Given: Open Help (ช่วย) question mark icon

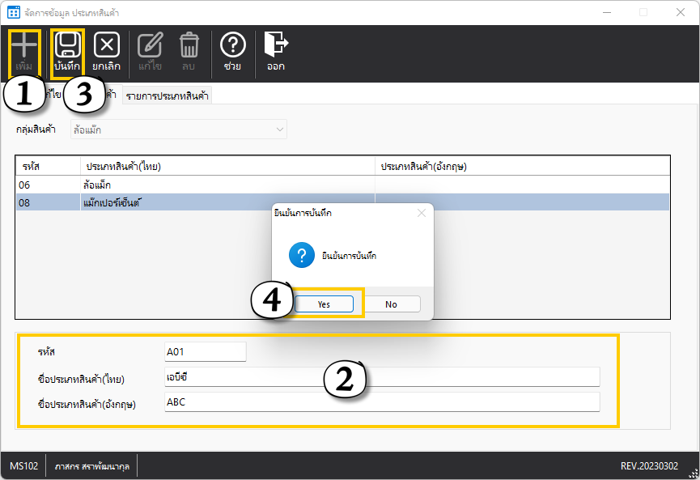Looking at the screenshot, I should click(x=233, y=45).
